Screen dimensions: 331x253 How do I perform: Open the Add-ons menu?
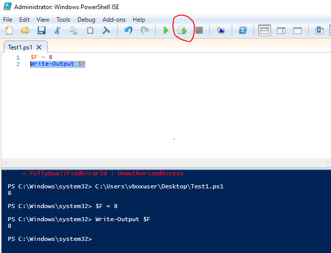point(114,20)
